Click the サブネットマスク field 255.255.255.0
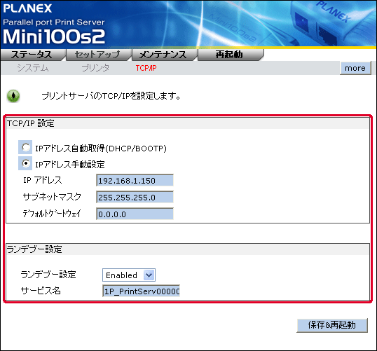The image size is (377, 351). pos(135,197)
